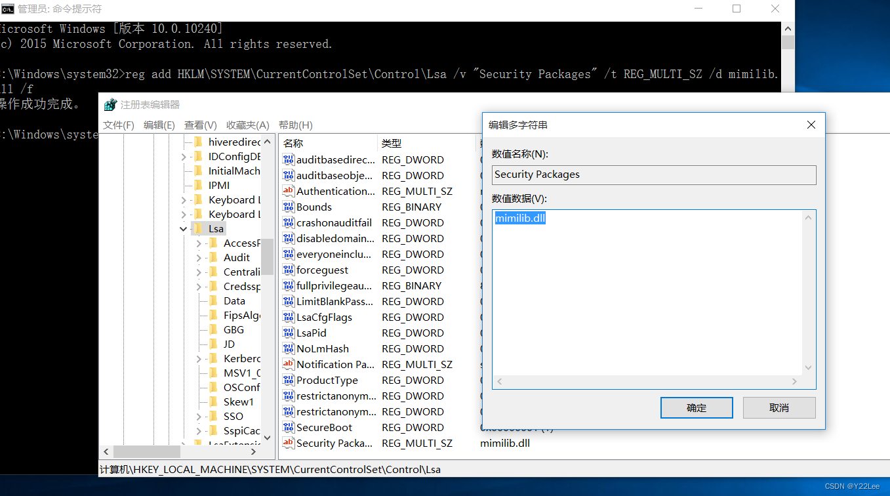Click the 名称 column header
This screenshot has width=890, height=496.
(329, 143)
